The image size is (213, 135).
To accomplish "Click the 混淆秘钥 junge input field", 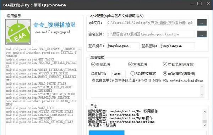I will click(x=118, y=74).
